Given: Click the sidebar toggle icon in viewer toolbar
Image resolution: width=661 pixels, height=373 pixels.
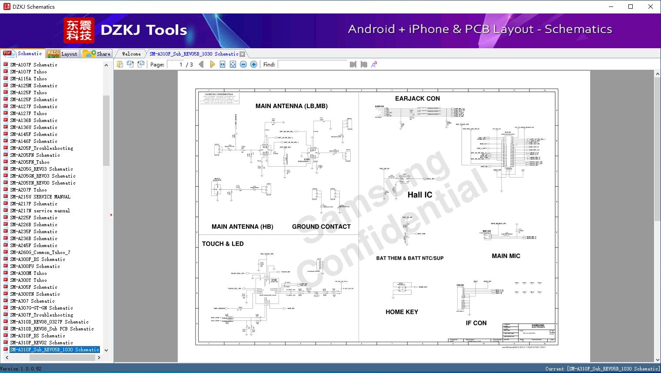Looking at the screenshot, I should coord(120,64).
